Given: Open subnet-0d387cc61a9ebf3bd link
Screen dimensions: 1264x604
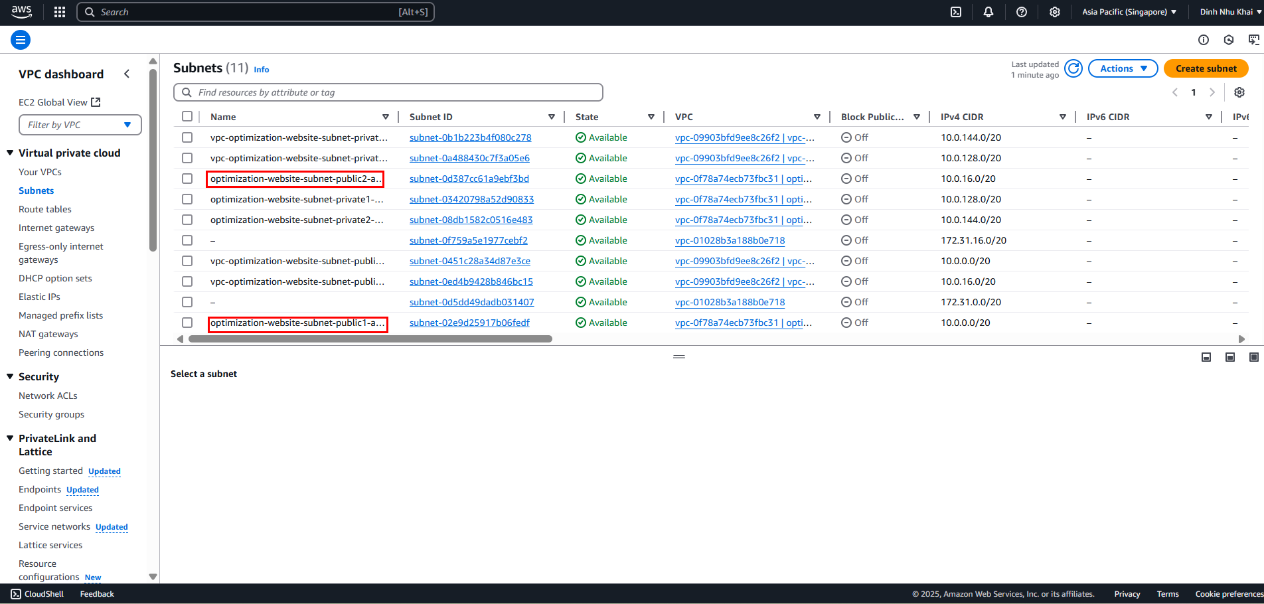Looking at the screenshot, I should pos(469,179).
